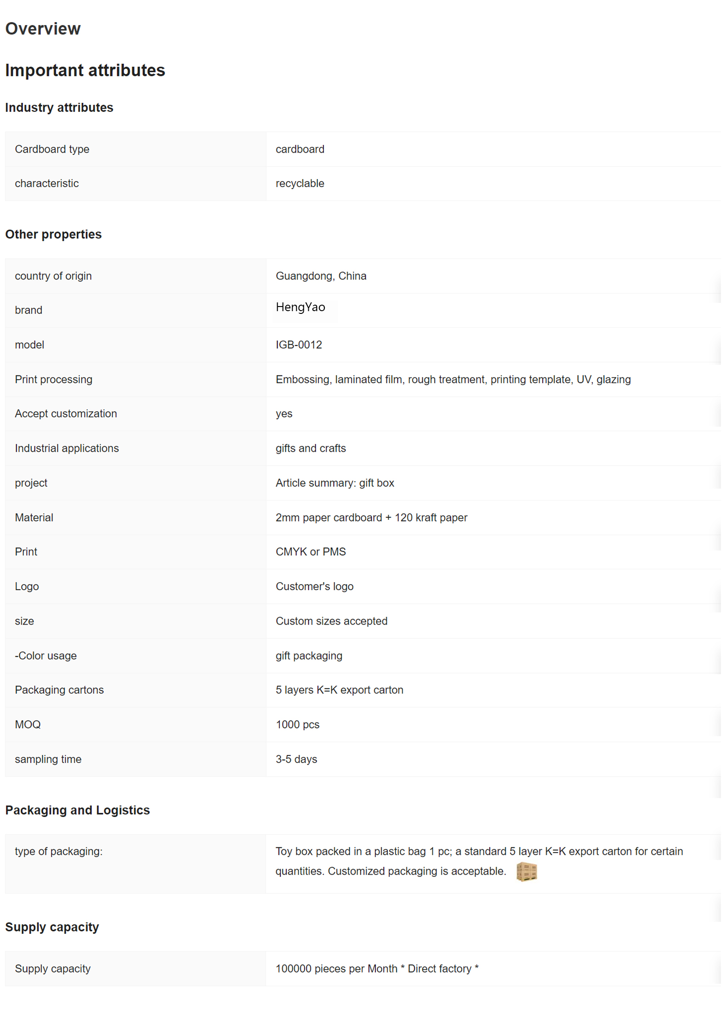This screenshot has height=1012, width=726.
Task: Click the Custom sizes accepted value
Action: coord(331,621)
